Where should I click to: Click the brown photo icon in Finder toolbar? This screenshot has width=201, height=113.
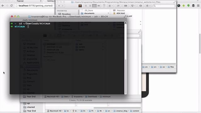click(x=80, y=6)
